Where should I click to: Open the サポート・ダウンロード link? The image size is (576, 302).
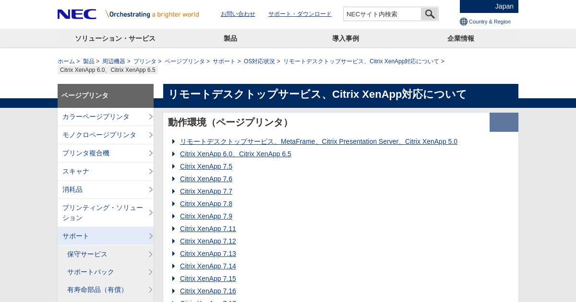point(300,14)
